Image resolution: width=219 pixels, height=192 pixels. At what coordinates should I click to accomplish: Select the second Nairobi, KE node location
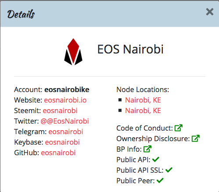pos(143,110)
